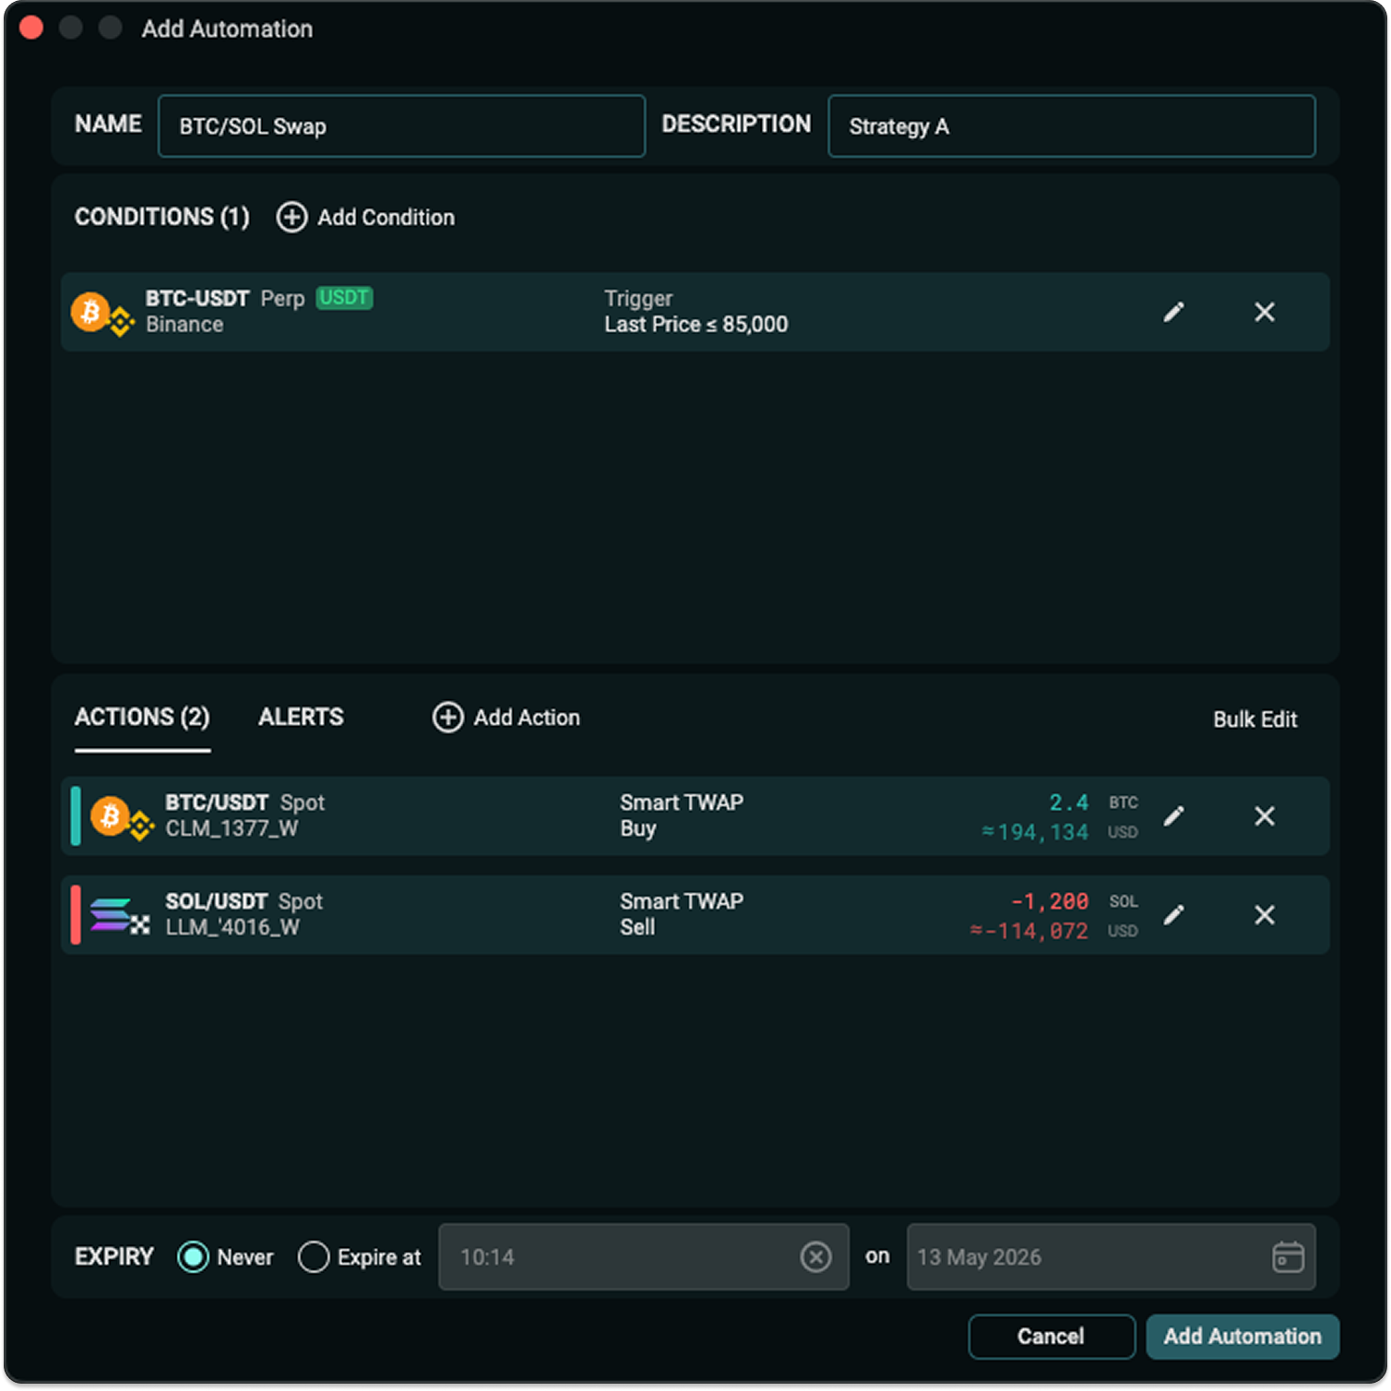
Task: Edit the BTC/USDT Smart TWAP Buy action
Action: click(1173, 816)
